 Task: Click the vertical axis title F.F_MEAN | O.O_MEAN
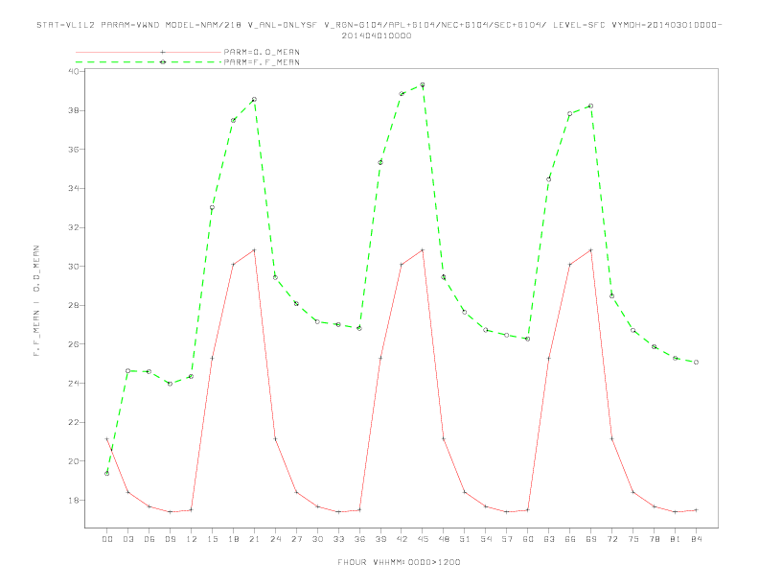[x=36, y=301]
